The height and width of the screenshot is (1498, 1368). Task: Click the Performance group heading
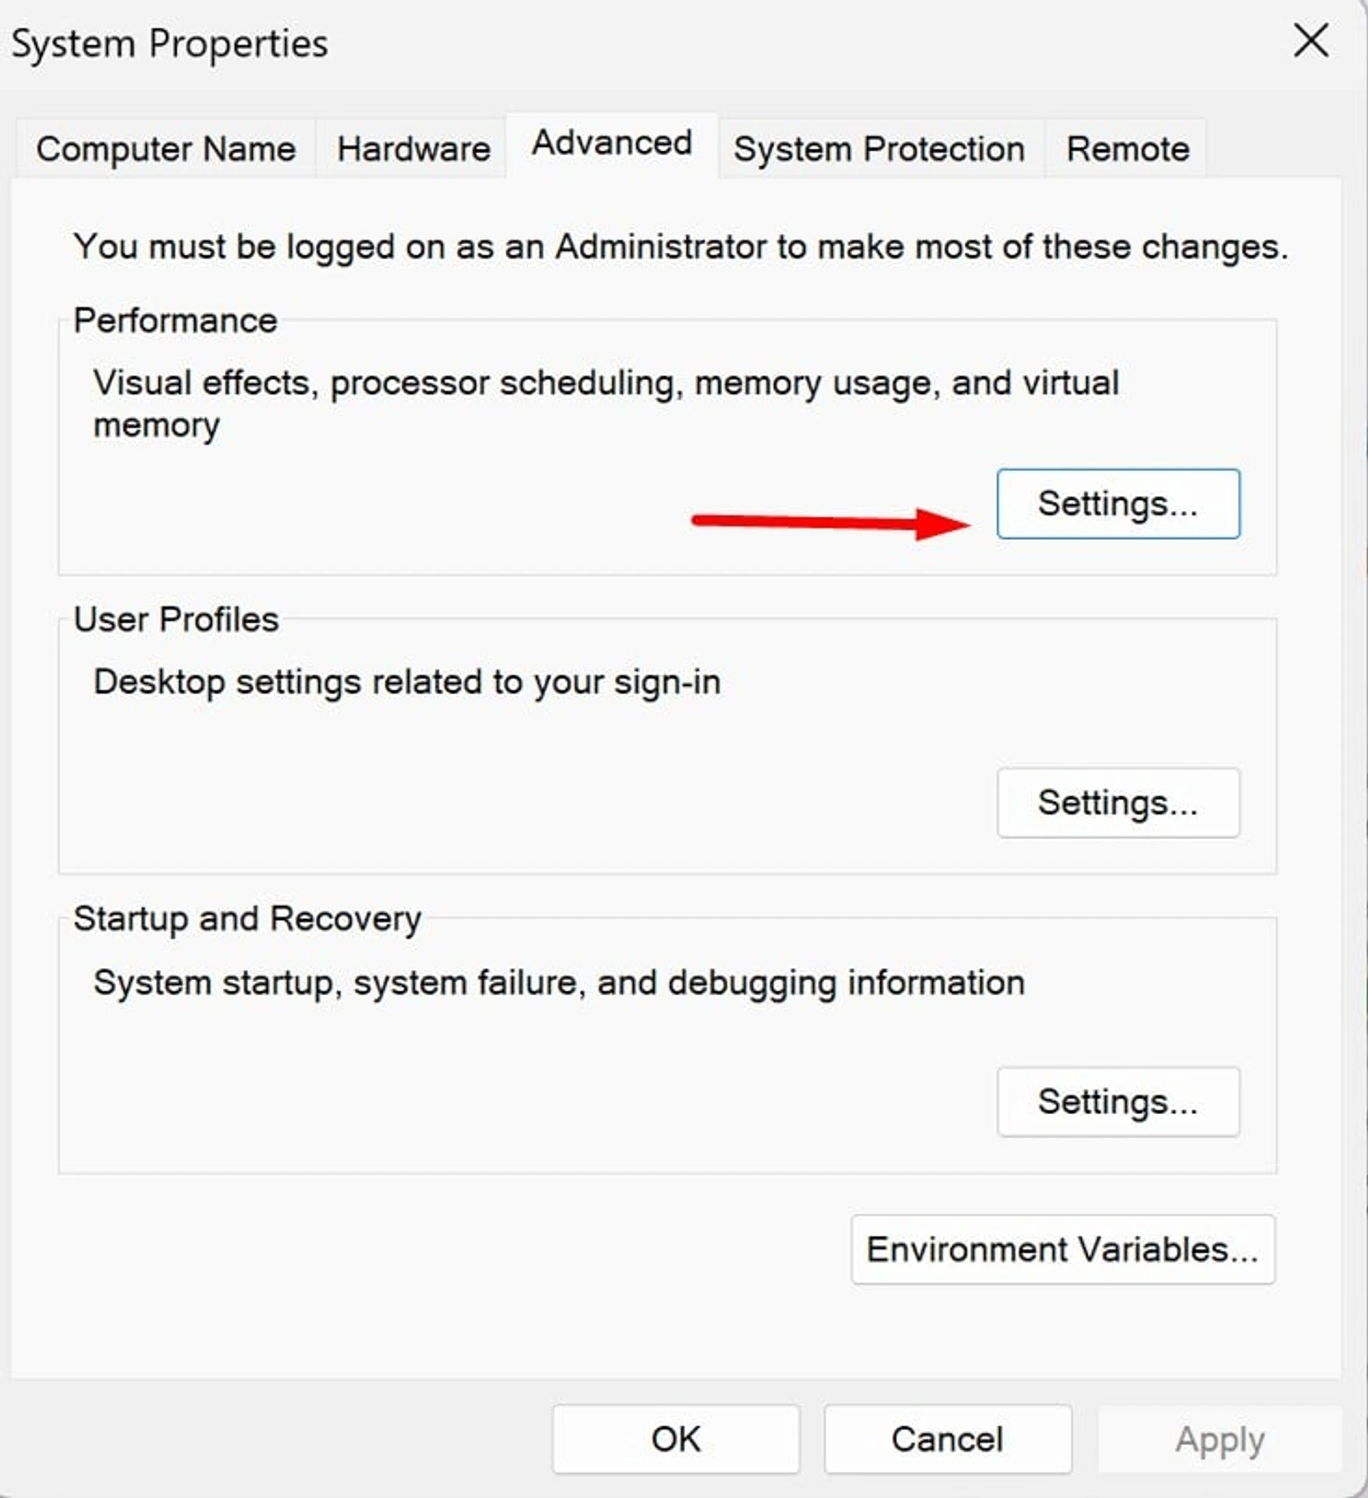click(x=176, y=320)
